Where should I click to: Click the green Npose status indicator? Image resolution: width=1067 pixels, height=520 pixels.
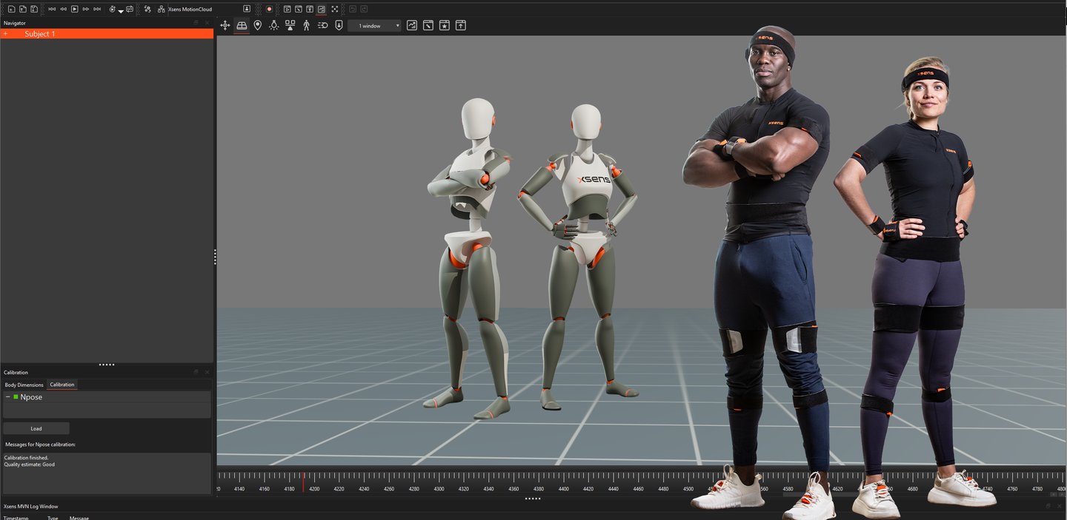click(16, 397)
